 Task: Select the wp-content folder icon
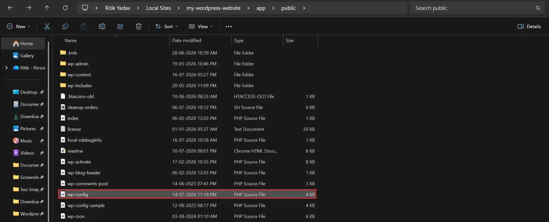click(63, 74)
